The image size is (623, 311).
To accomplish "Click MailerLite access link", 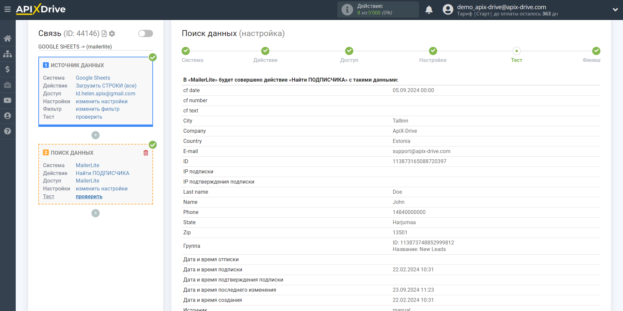I will [88, 181].
